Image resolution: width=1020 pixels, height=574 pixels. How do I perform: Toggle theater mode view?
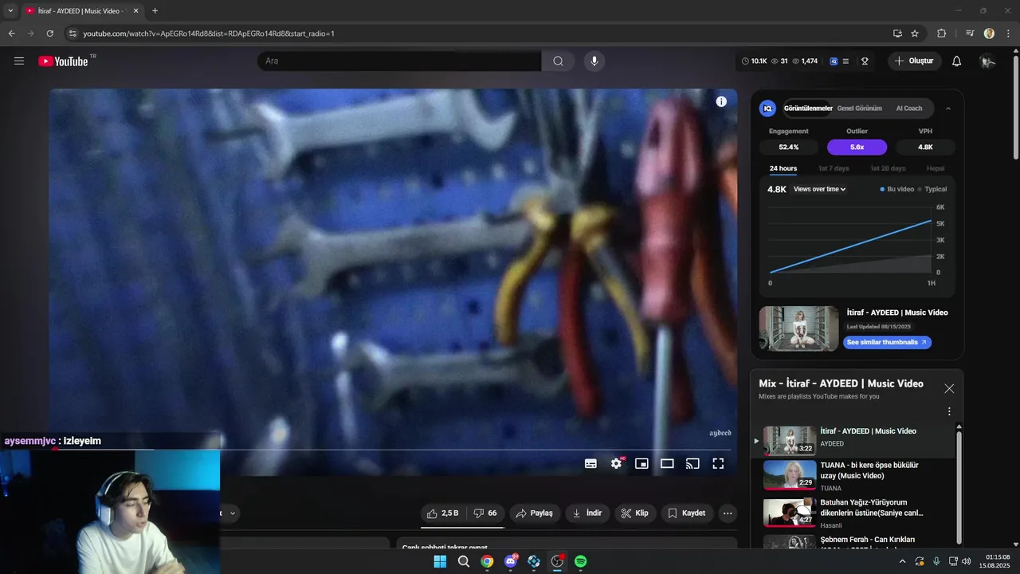[x=667, y=463]
